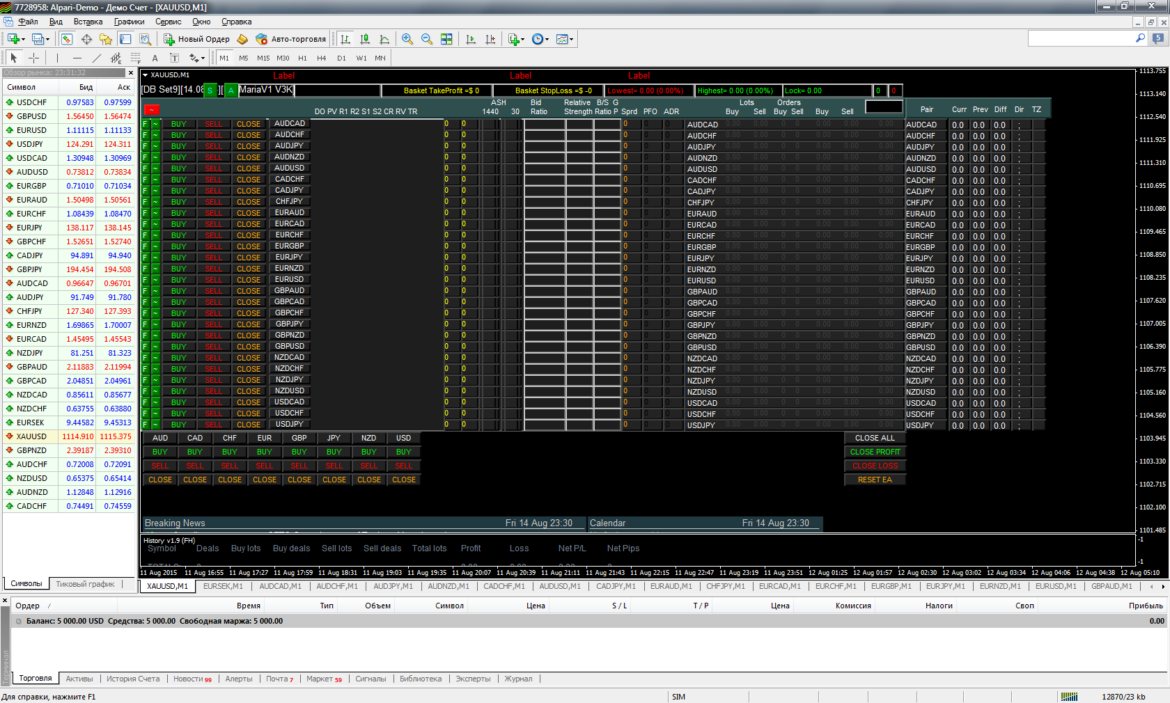Expand the profiles dropdown arrow

(47, 40)
